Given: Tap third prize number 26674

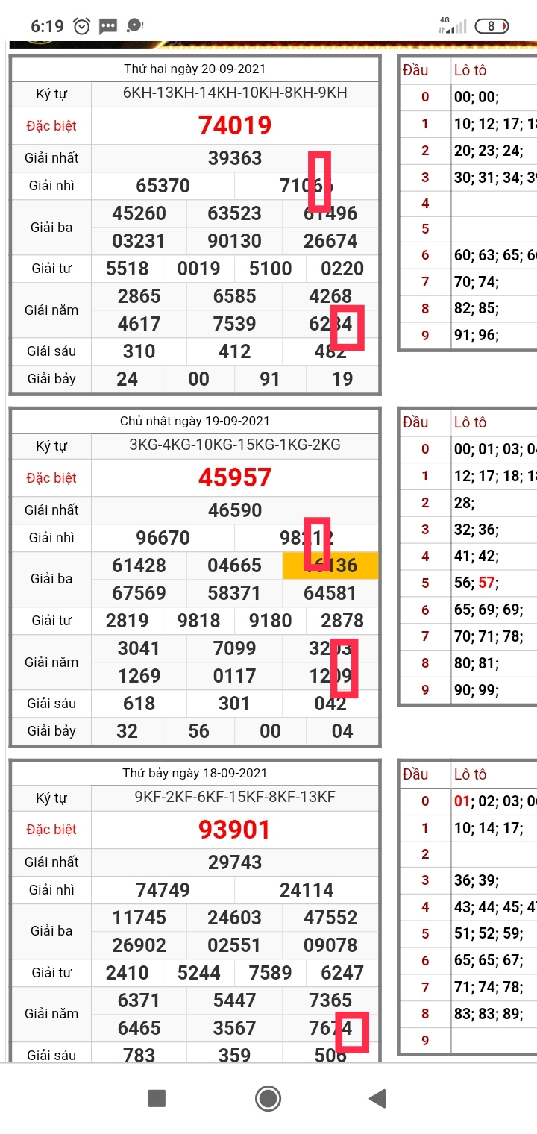Looking at the screenshot, I should [330, 241].
